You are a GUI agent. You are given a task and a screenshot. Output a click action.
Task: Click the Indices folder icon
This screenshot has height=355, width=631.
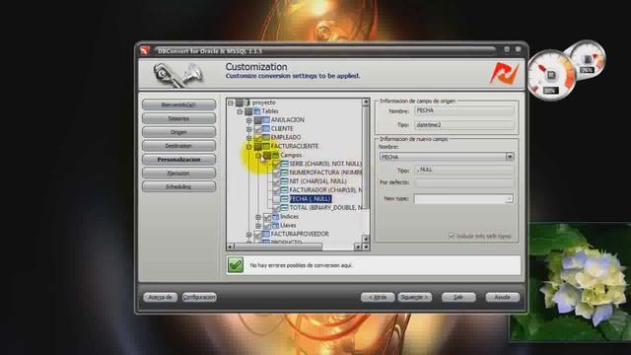[276, 217]
